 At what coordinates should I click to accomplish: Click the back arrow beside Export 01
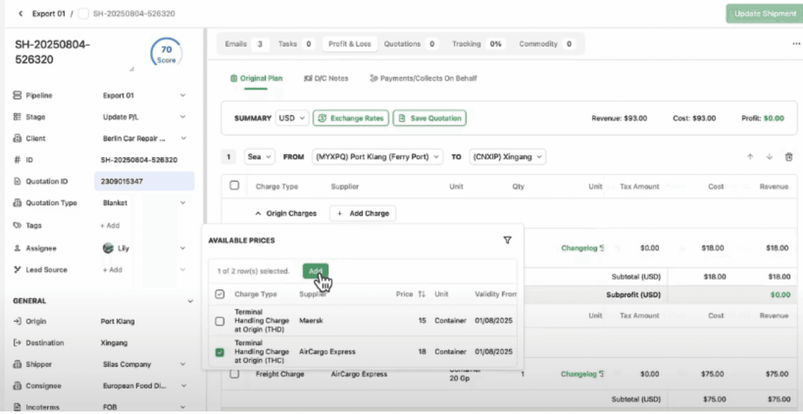(x=20, y=14)
